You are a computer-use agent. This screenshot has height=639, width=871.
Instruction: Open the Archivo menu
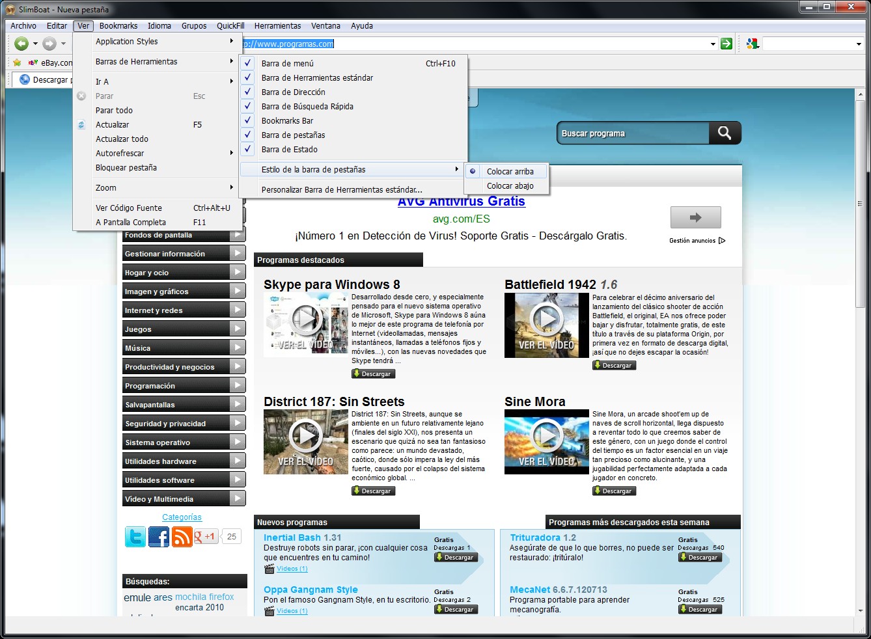[x=23, y=26]
